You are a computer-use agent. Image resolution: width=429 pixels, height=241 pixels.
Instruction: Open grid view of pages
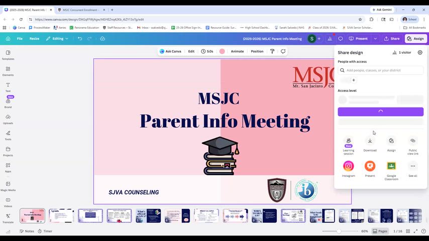[408, 231]
